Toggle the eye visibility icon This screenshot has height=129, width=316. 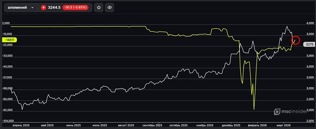click(110, 8)
